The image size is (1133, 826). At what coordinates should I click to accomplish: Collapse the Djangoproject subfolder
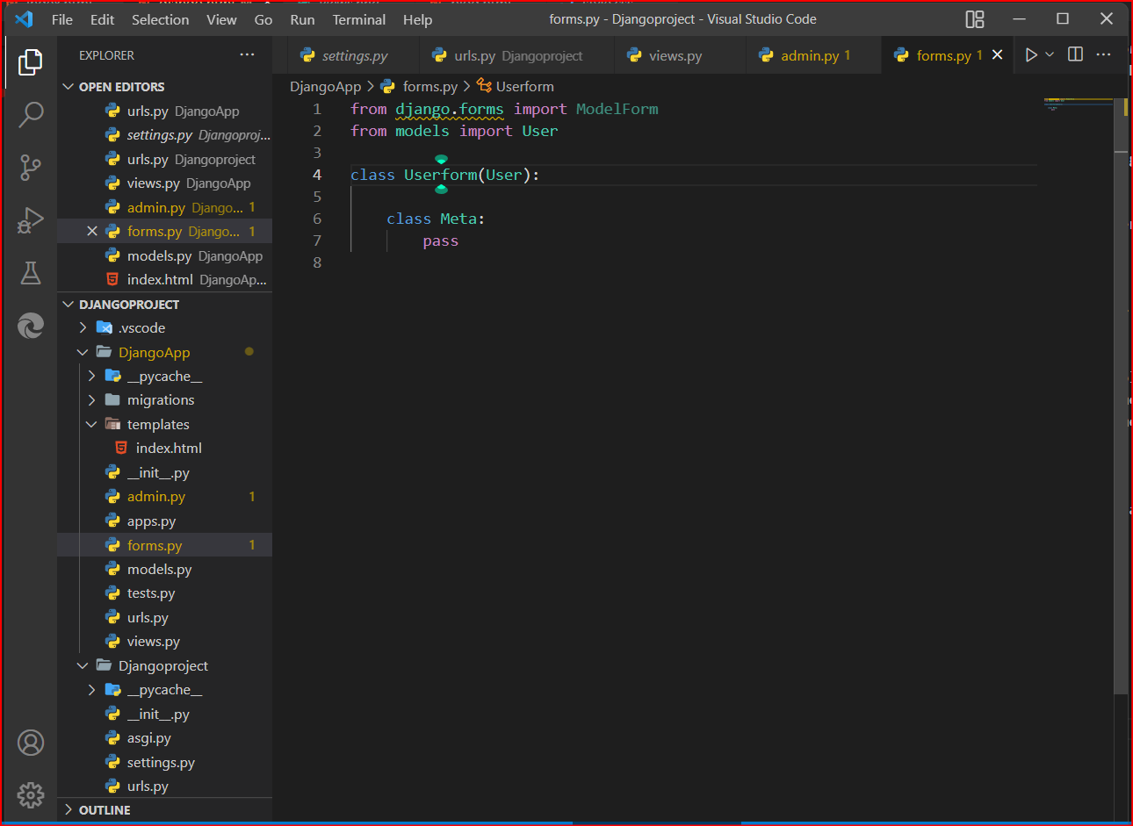click(164, 666)
